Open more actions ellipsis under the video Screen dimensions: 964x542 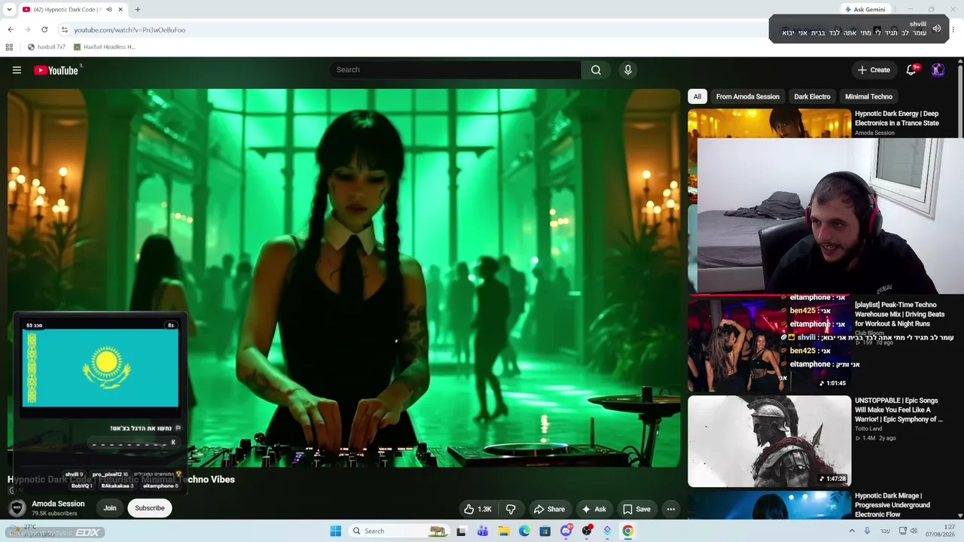click(671, 509)
